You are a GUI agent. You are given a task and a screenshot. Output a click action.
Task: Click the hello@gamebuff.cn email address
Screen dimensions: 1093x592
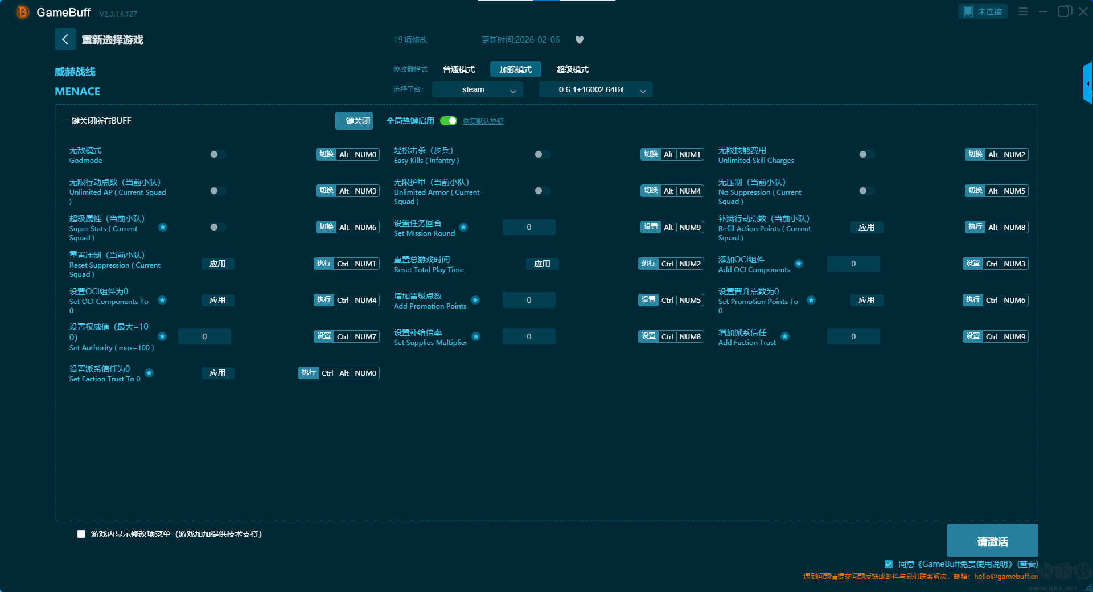(1006, 576)
